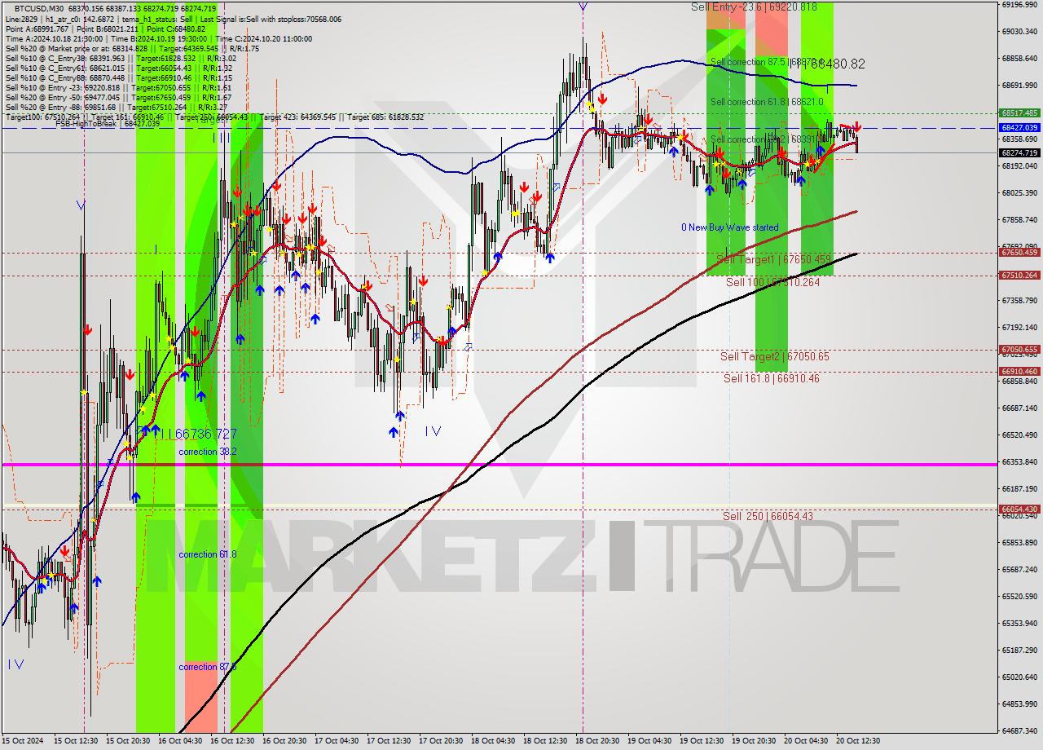
Task: Select the magenta horizontal level line
Action: pos(499,464)
